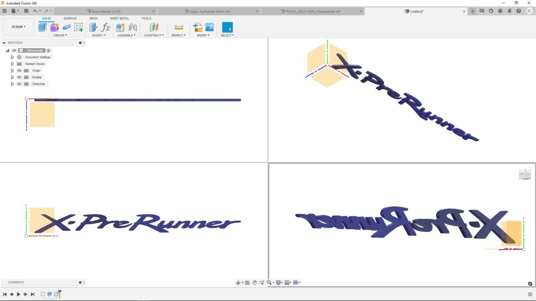The width and height of the screenshot is (536, 301).
Task: Select the Joint tool
Action: (133, 28)
